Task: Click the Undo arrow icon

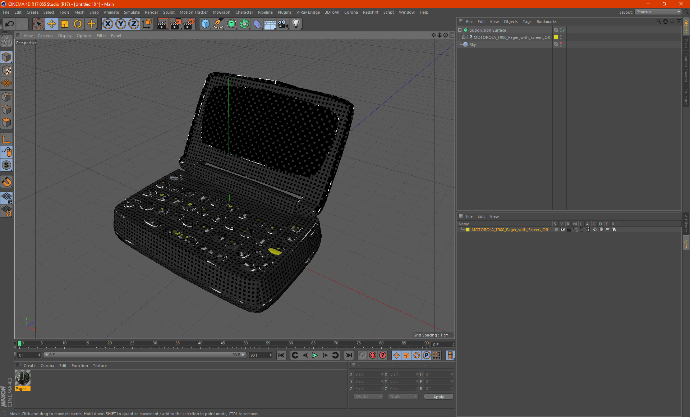Action: point(10,24)
